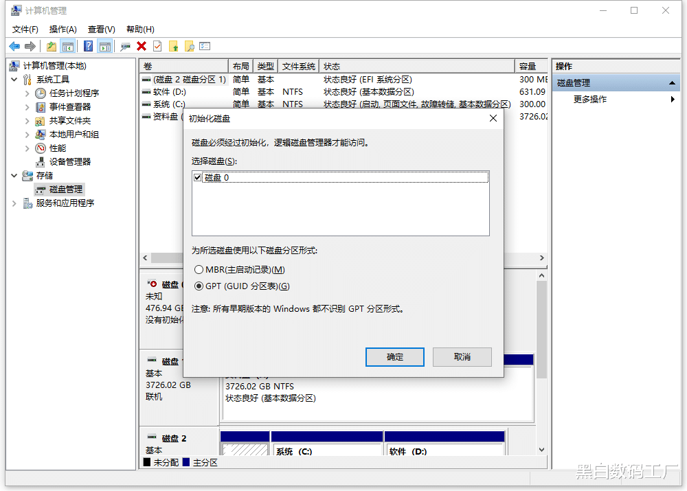Image resolution: width=687 pixels, height=491 pixels.
Task: Click the 确定 button to initialize disk
Action: coord(394,356)
